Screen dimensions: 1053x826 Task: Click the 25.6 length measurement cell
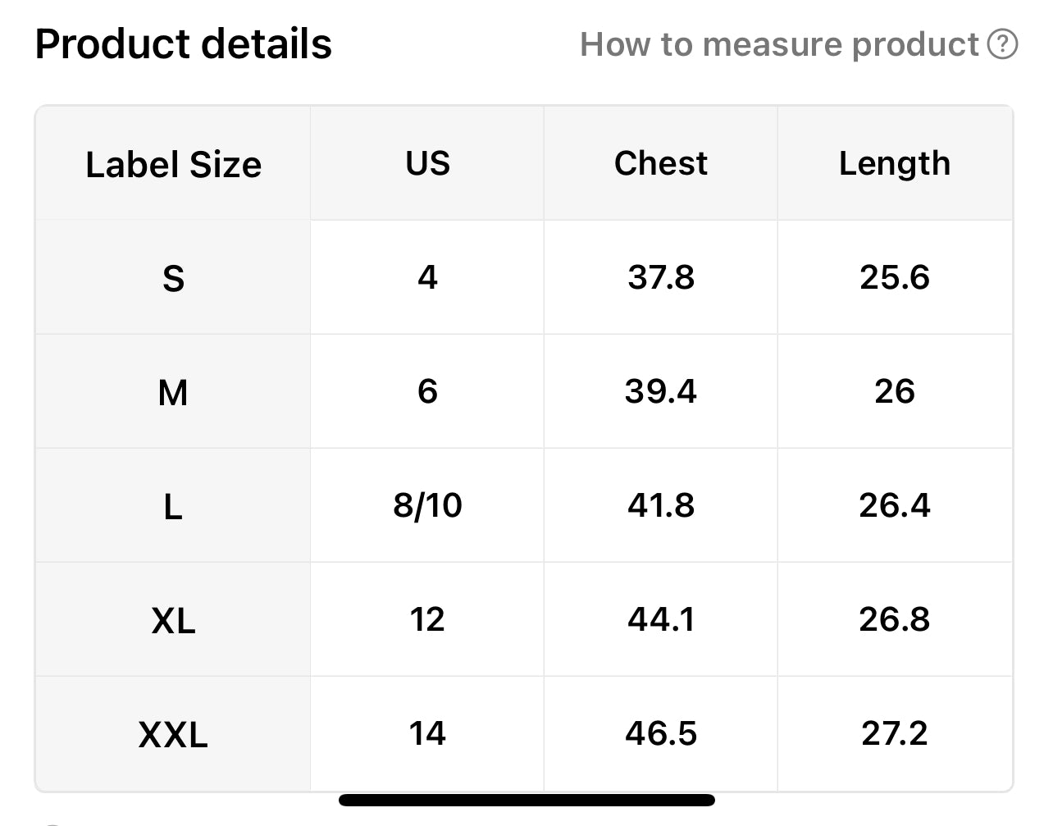pos(894,277)
